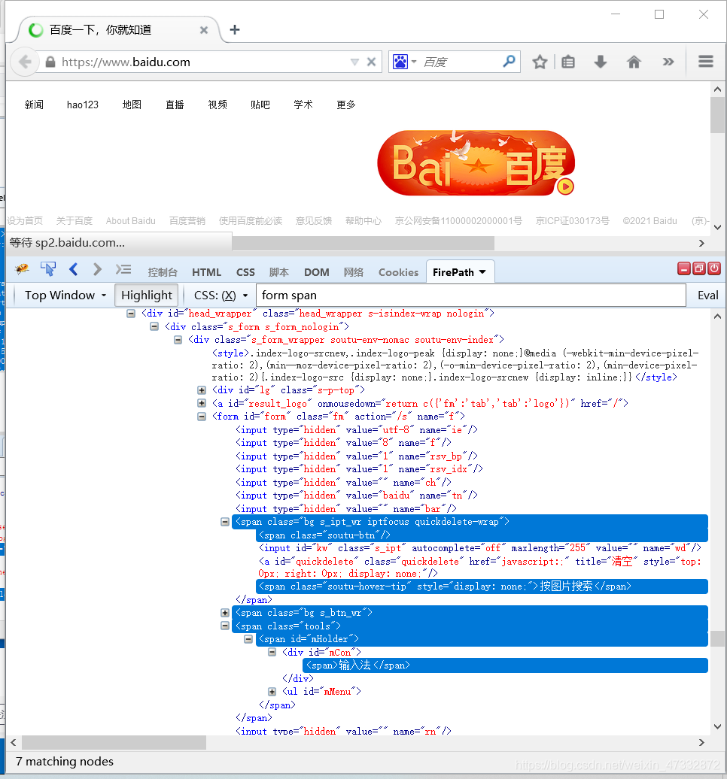The image size is (727, 779).
Task: Click the Eval button
Action: point(707,295)
